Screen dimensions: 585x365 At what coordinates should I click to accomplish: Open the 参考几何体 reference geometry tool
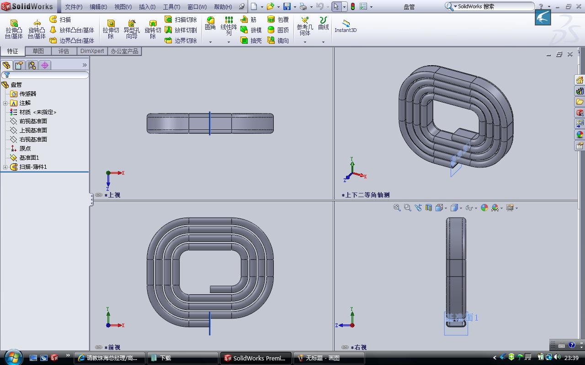(x=305, y=26)
